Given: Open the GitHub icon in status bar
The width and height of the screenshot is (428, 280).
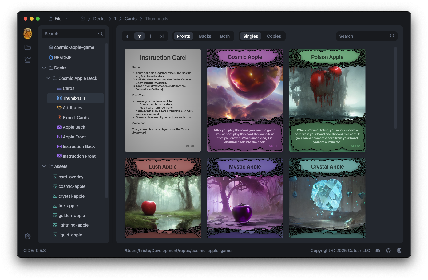Looking at the screenshot, I should pyautogui.click(x=388, y=251).
